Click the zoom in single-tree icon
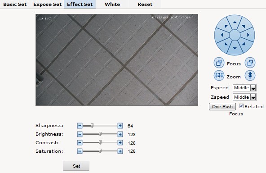 250,75
